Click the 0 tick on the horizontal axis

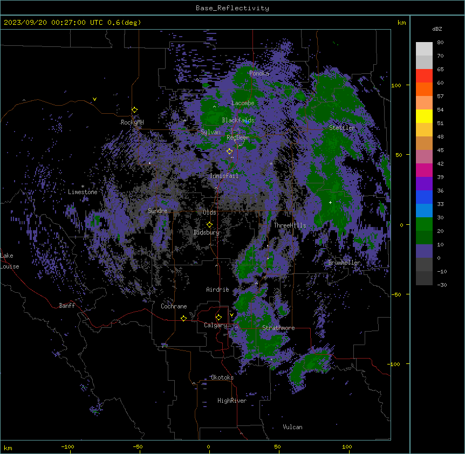point(208,446)
